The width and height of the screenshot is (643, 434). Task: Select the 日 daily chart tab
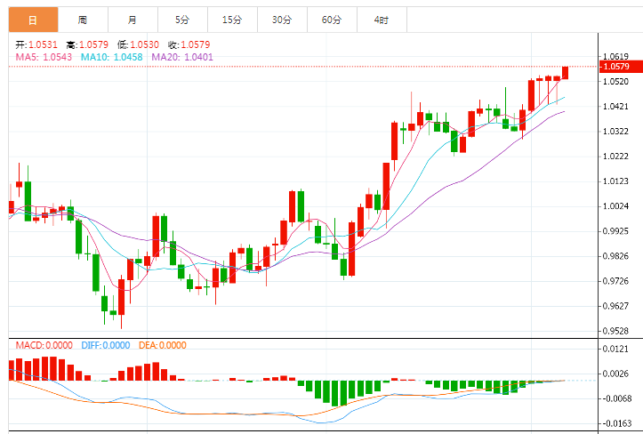(33, 20)
